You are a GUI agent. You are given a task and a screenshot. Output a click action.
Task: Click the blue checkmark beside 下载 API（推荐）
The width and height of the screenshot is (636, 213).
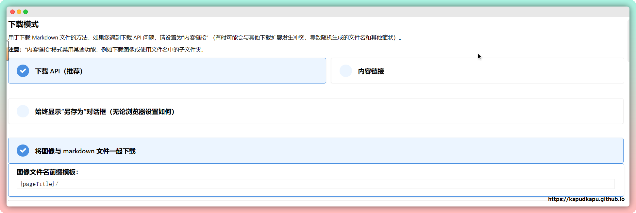click(23, 71)
